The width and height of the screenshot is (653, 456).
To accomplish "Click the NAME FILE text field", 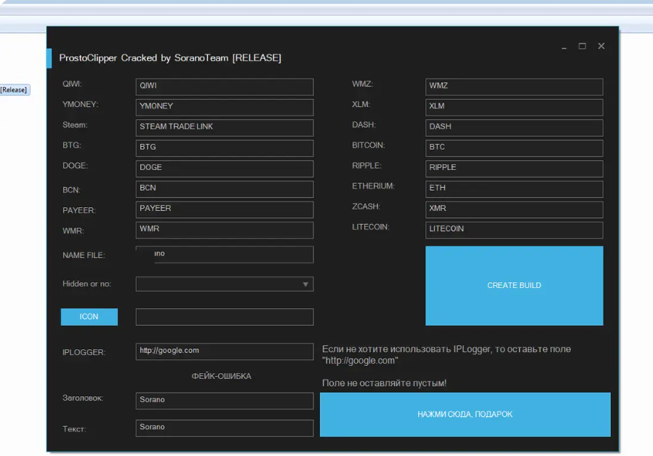I will (225, 255).
